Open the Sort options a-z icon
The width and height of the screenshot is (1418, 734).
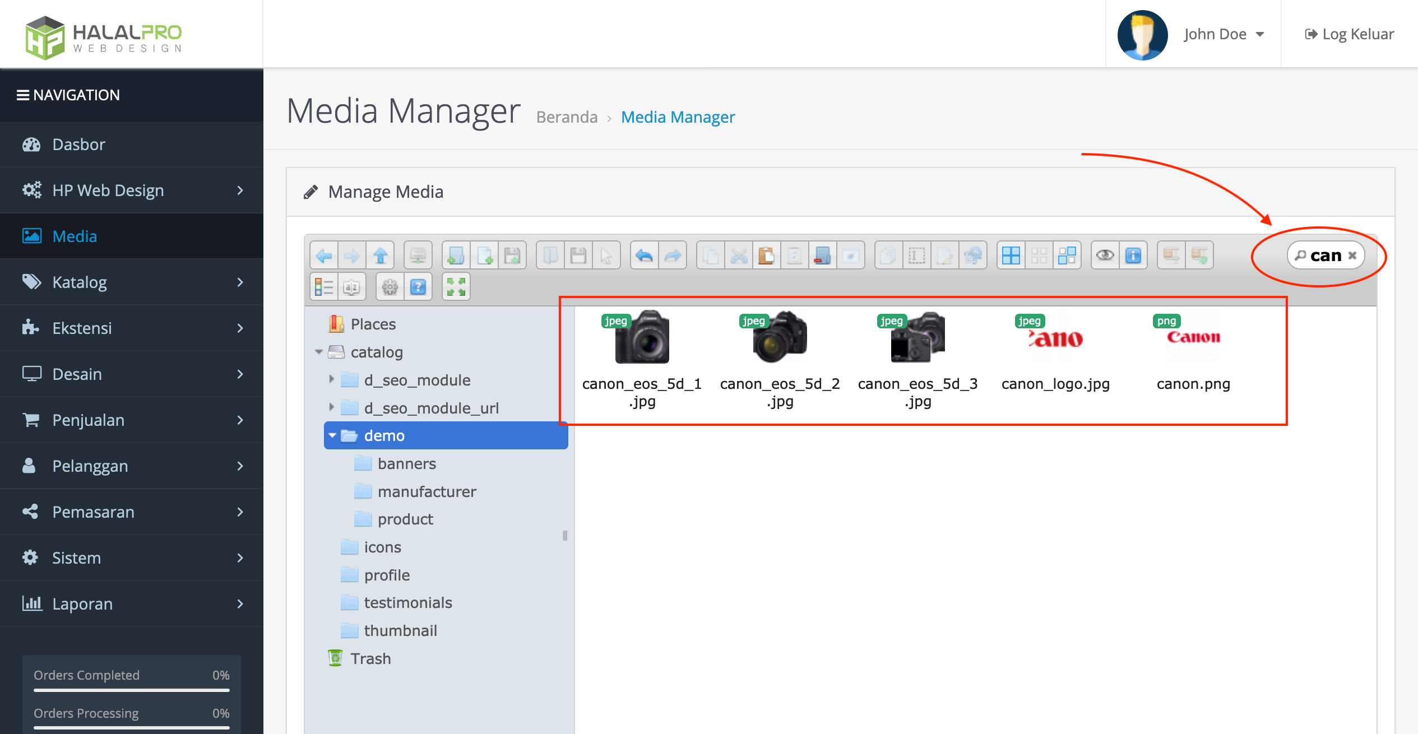[352, 287]
